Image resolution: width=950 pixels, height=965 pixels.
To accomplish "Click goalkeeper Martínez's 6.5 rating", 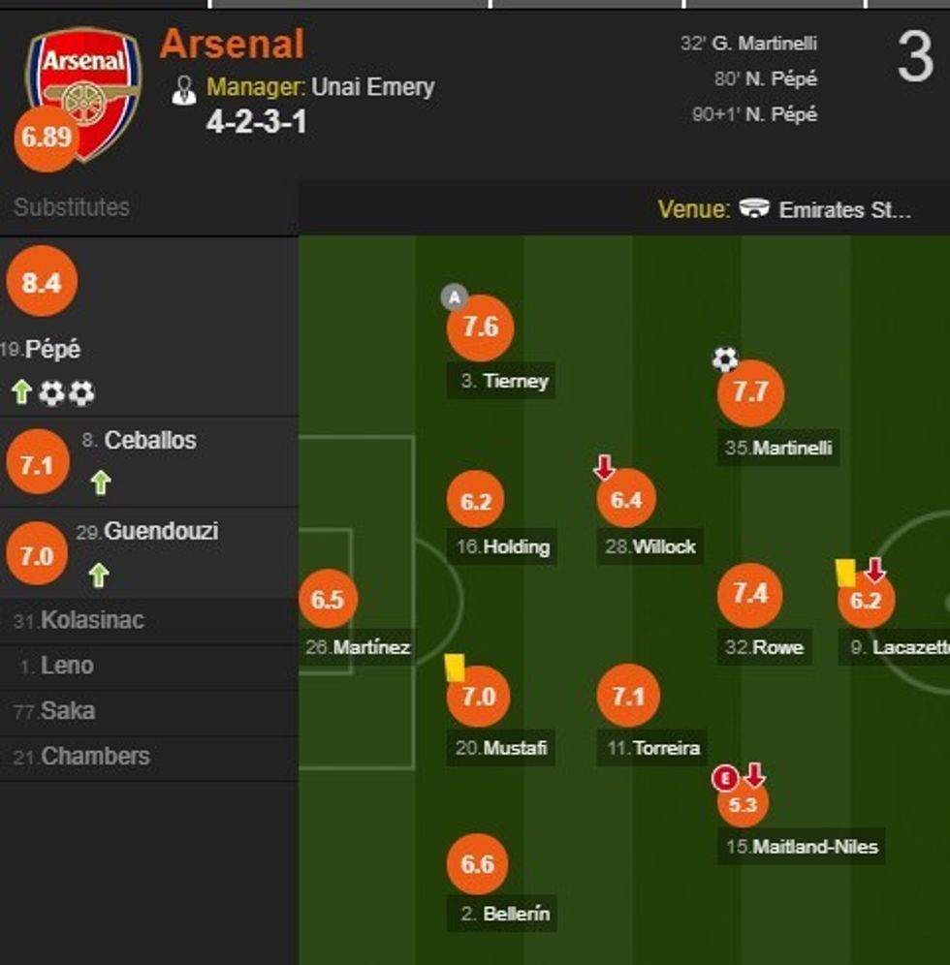I will tap(328, 599).
